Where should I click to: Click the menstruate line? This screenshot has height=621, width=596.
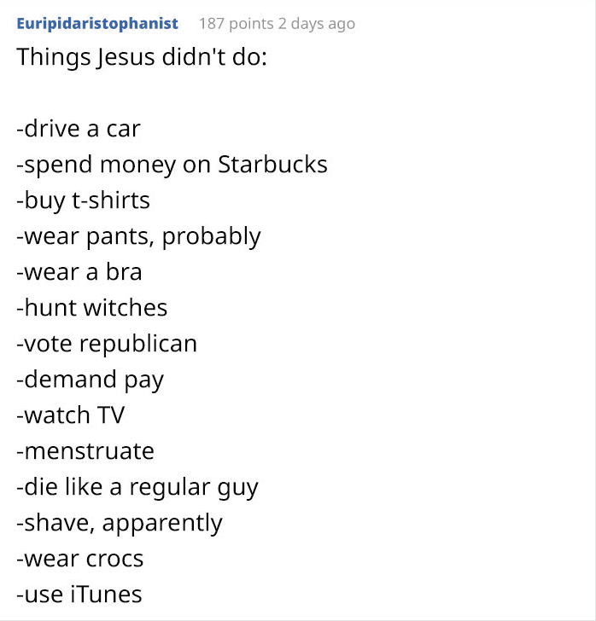point(85,451)
